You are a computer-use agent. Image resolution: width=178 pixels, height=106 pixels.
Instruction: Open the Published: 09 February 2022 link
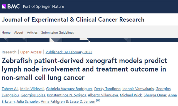[x=69, y=52]
